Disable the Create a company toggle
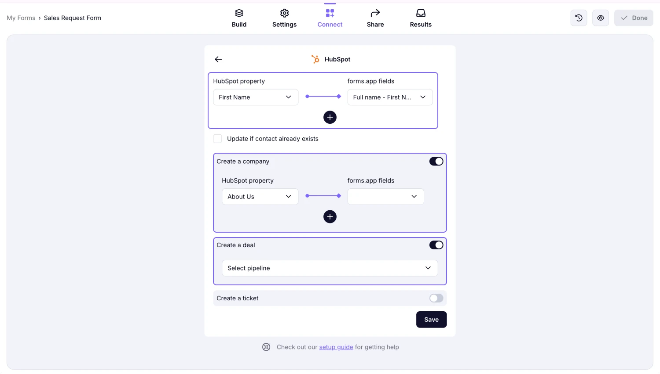 [x=436, y=161]
